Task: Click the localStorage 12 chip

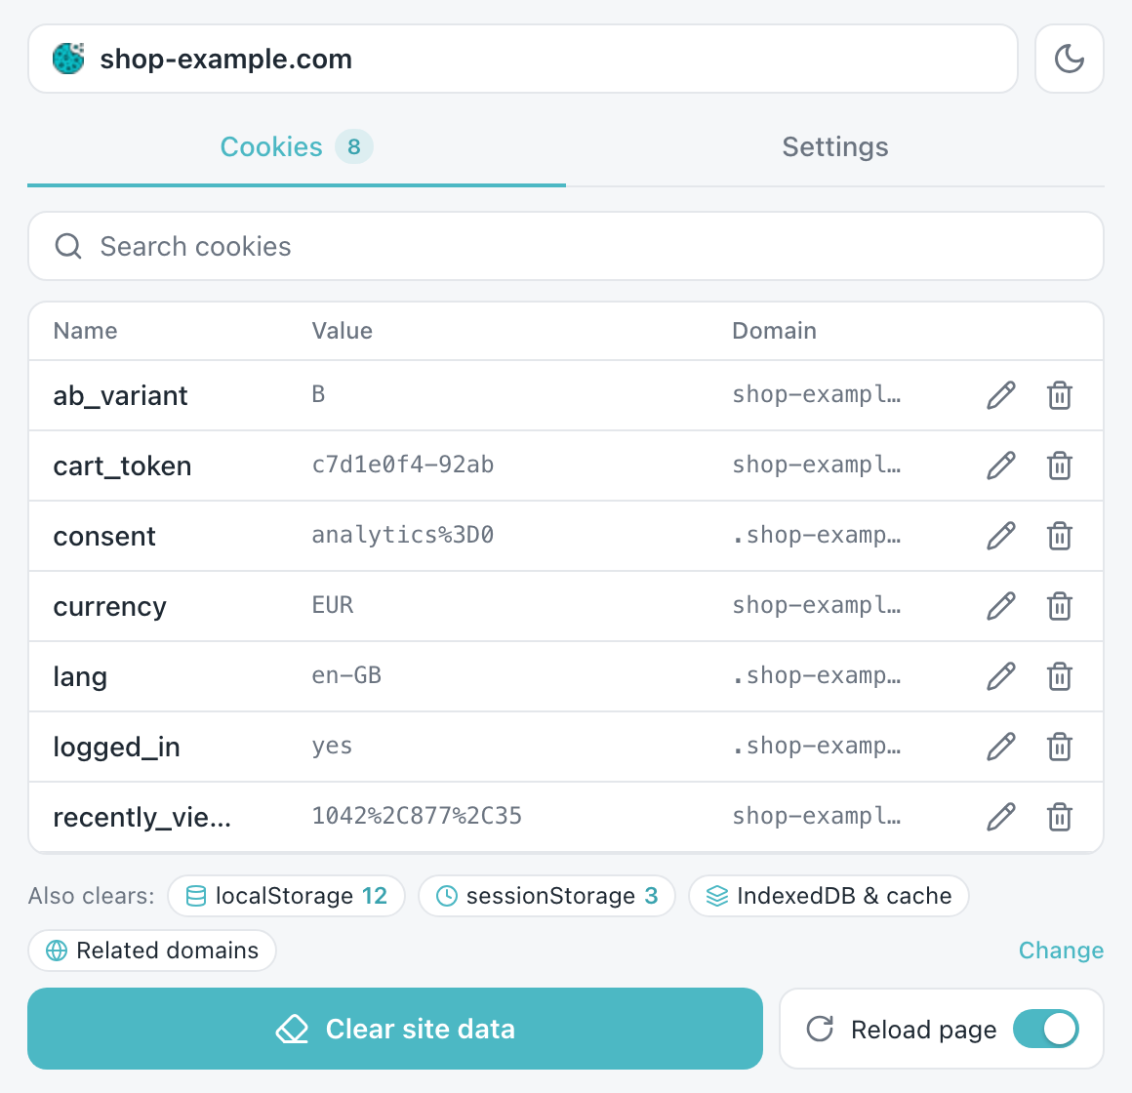Action: (x=287, y=896)
